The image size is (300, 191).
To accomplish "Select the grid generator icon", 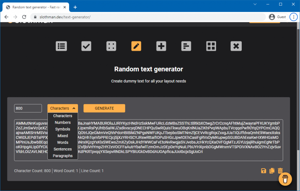I will (x=211, y=46).
